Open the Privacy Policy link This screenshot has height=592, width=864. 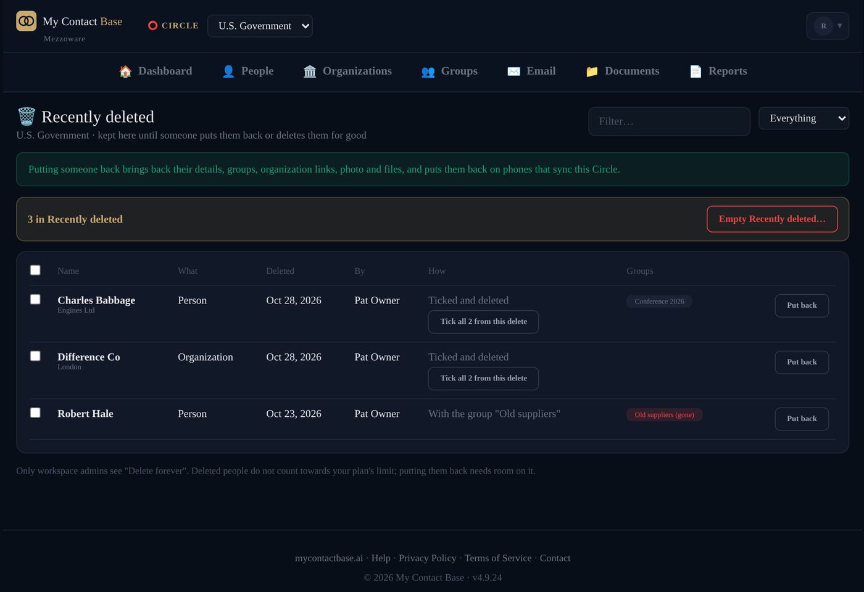point(428,558)
